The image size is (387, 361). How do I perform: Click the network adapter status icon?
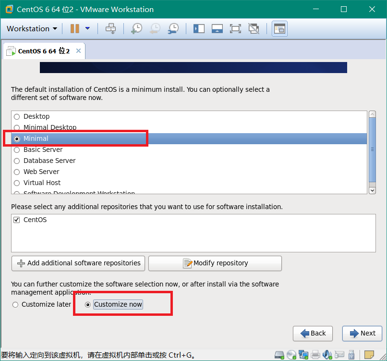coord(303,355)
